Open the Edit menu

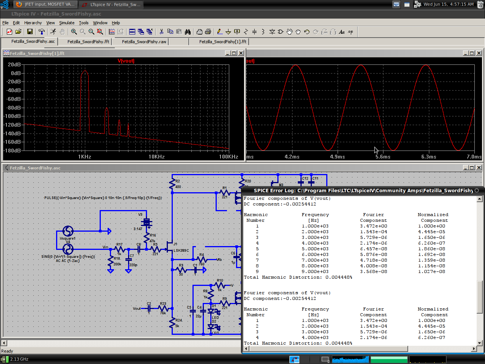16,23
